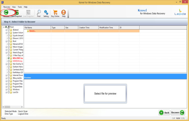
Task: Open the Find magnifier tool
Action: click(39, 12)
